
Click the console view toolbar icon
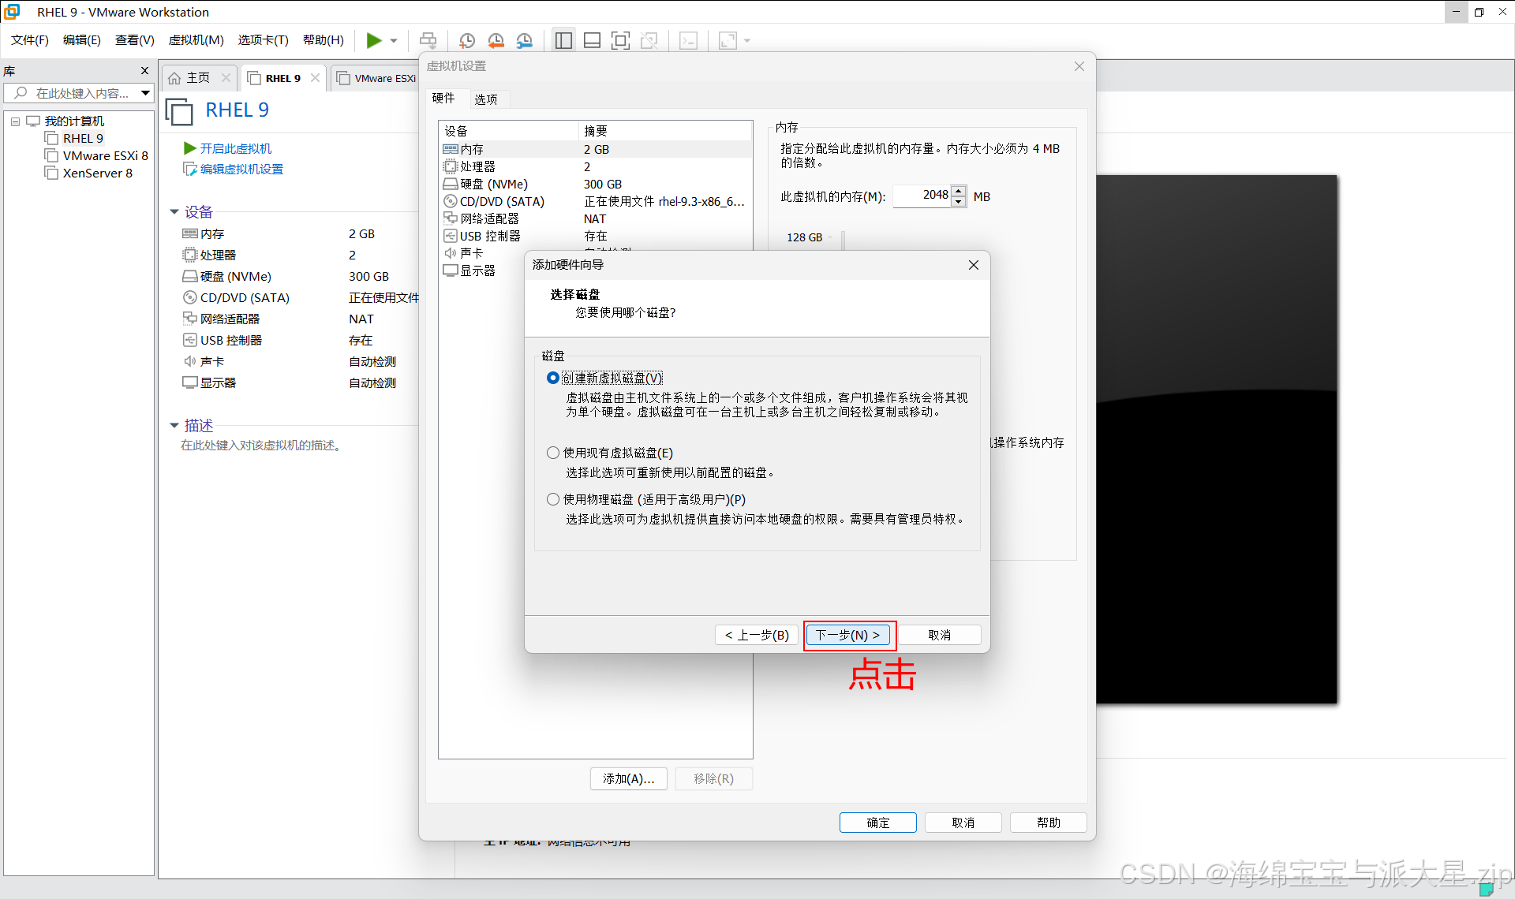point(688,40)
